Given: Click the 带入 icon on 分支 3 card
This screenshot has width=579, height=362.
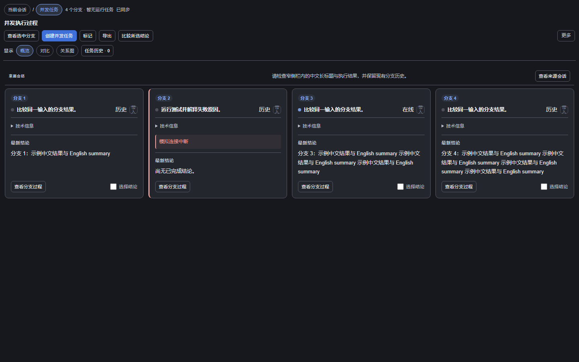Looking at the screenshot, I should (x=421, y=110).
